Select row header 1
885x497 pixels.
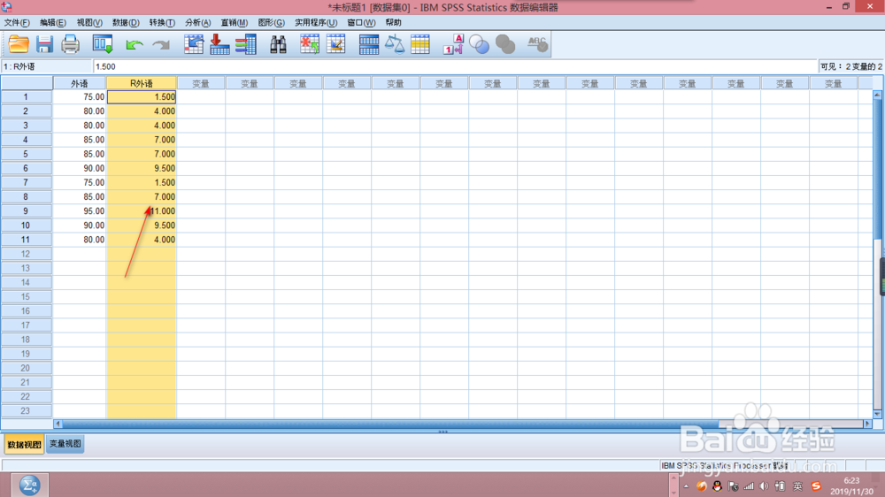pyautogui.click(x=26, y=97)
